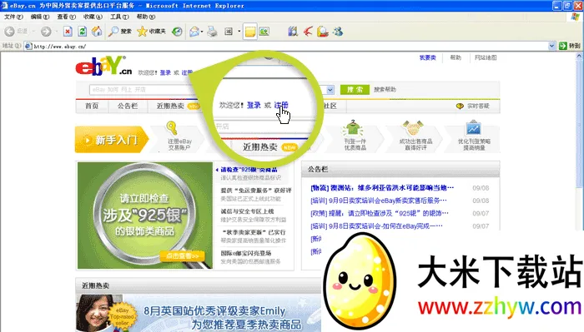
Task: Click the Windows flag logo in menu bar
Action: (575, 17)
